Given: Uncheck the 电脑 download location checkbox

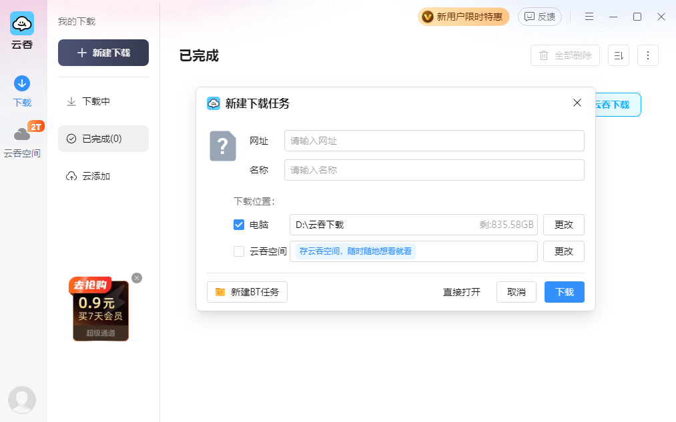Looking at the screenshot, I should pos(238,225).
